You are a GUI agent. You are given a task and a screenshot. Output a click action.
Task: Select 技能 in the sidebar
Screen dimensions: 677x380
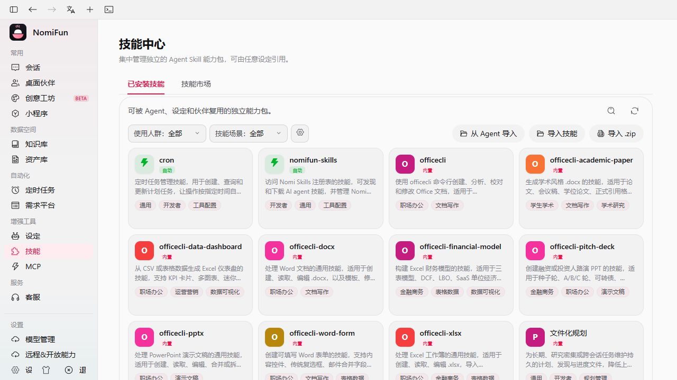pyautogui.click(x=49, y=251)
